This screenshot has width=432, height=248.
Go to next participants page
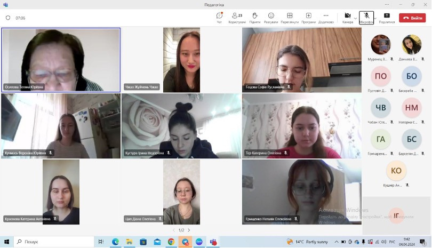(x=189, y=230)
